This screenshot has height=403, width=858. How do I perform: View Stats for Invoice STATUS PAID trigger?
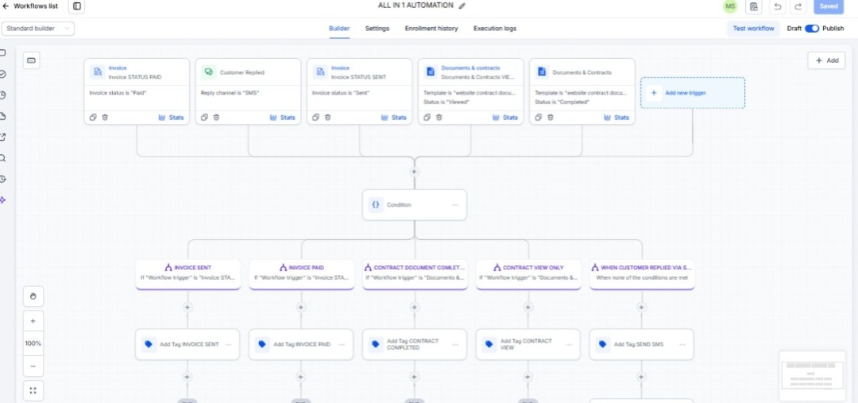172,117
